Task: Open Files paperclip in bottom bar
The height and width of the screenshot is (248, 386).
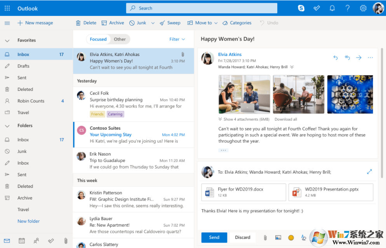Action: click(66, 241)
